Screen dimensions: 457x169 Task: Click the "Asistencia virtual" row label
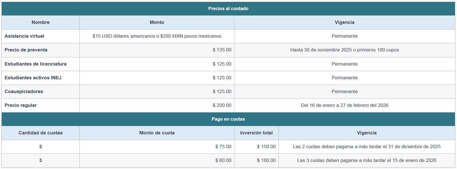(x=24, y=36)
